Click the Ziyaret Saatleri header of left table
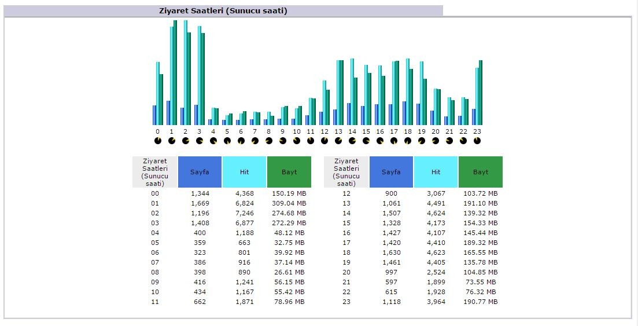 (155, 172)
